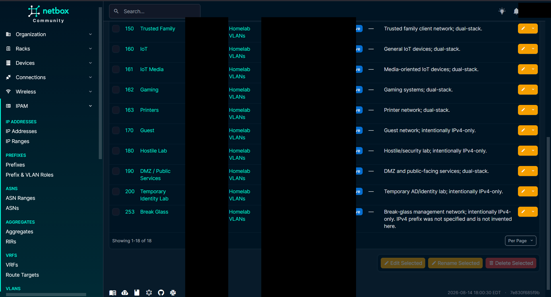Open action dropdown arrow for IoT row
Screen dimensions: 551x297
pos(533,49)
